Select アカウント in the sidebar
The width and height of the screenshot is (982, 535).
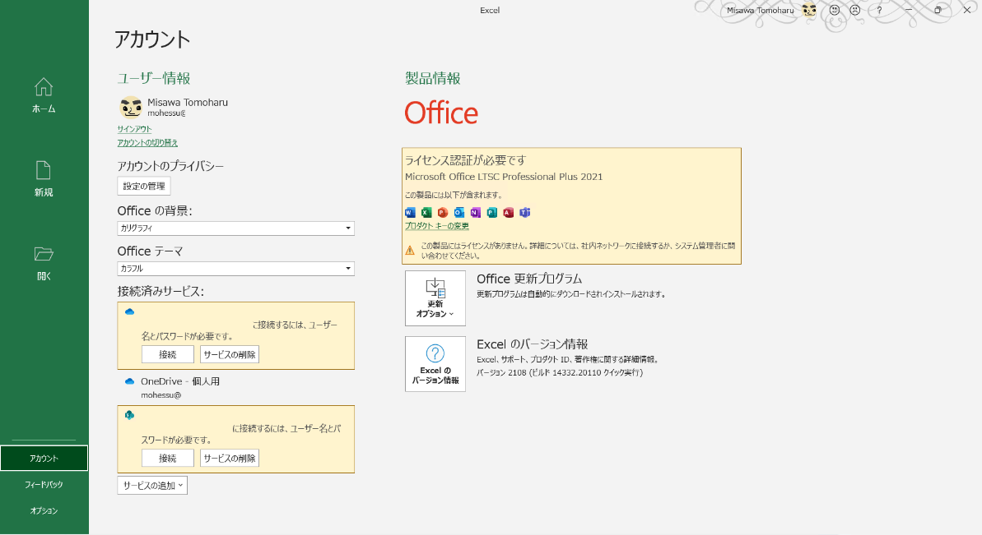(44, 458)
